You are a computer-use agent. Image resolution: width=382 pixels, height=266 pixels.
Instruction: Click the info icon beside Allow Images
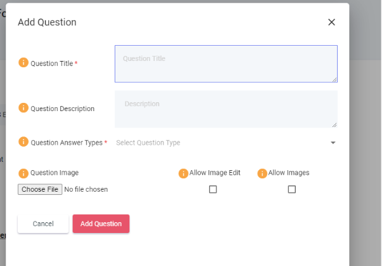coord(262,173)
